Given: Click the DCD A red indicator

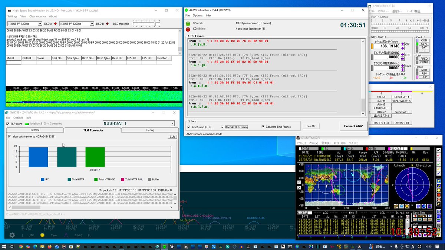Looking at the screenshot, I should tap(56, 24).
